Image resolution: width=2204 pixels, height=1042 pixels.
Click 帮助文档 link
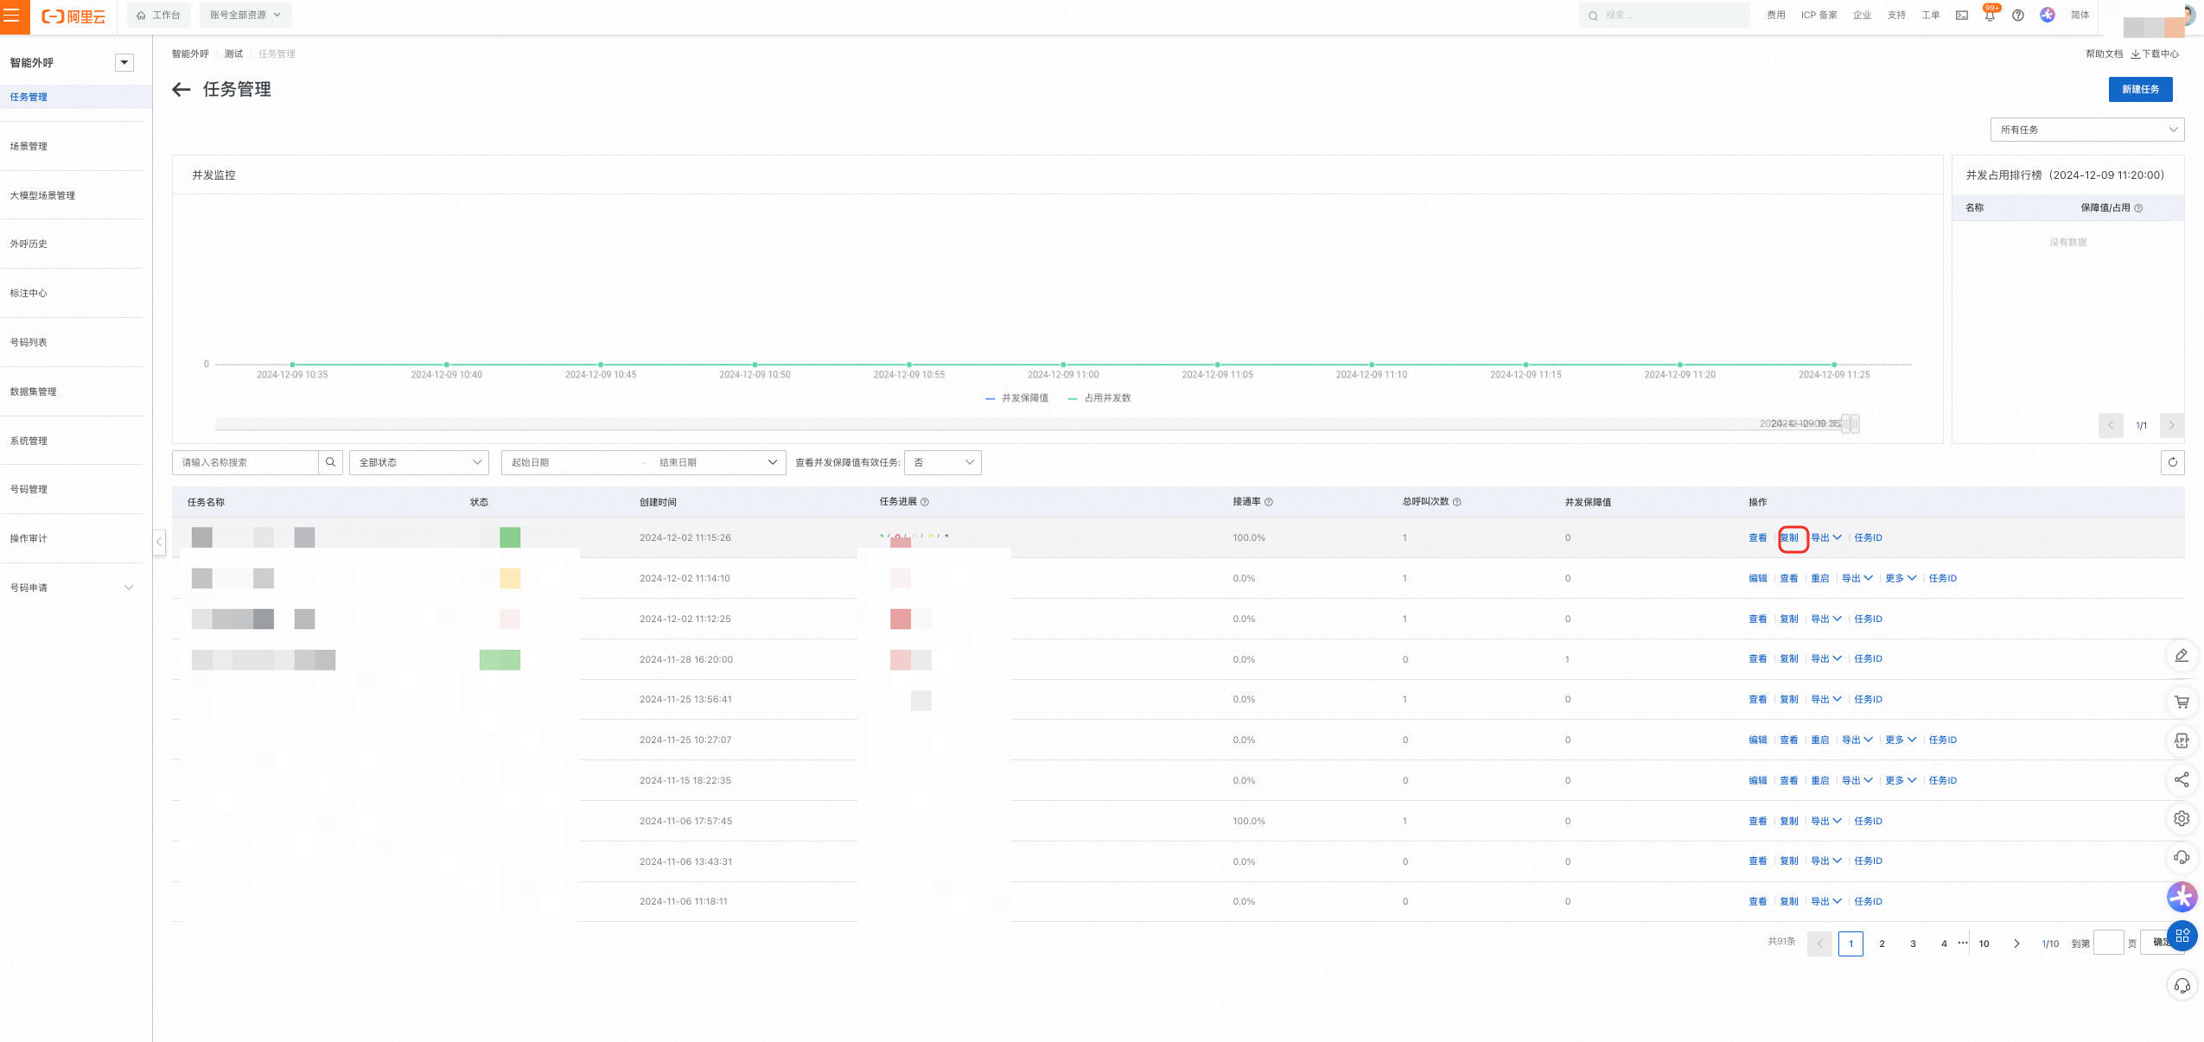[2104, 54]
